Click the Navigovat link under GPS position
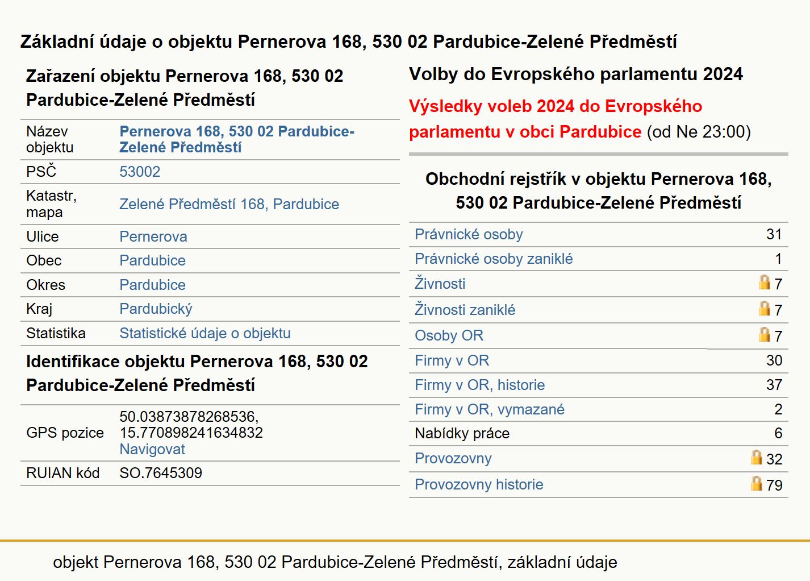The height and width of the screenshot is (581, 810). coord(152,449)
